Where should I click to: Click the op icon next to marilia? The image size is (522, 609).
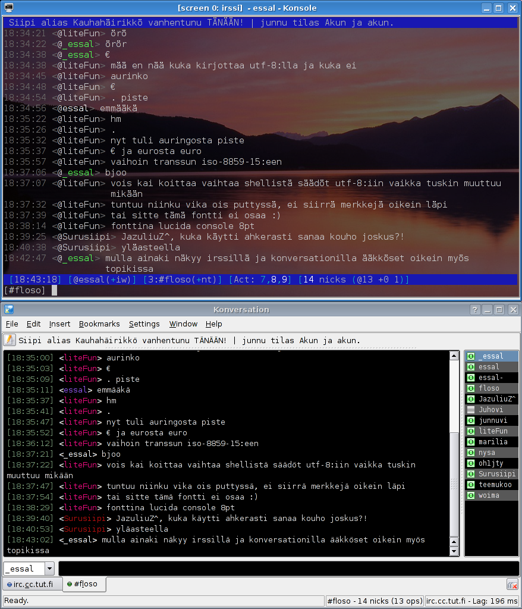(471, 442)
